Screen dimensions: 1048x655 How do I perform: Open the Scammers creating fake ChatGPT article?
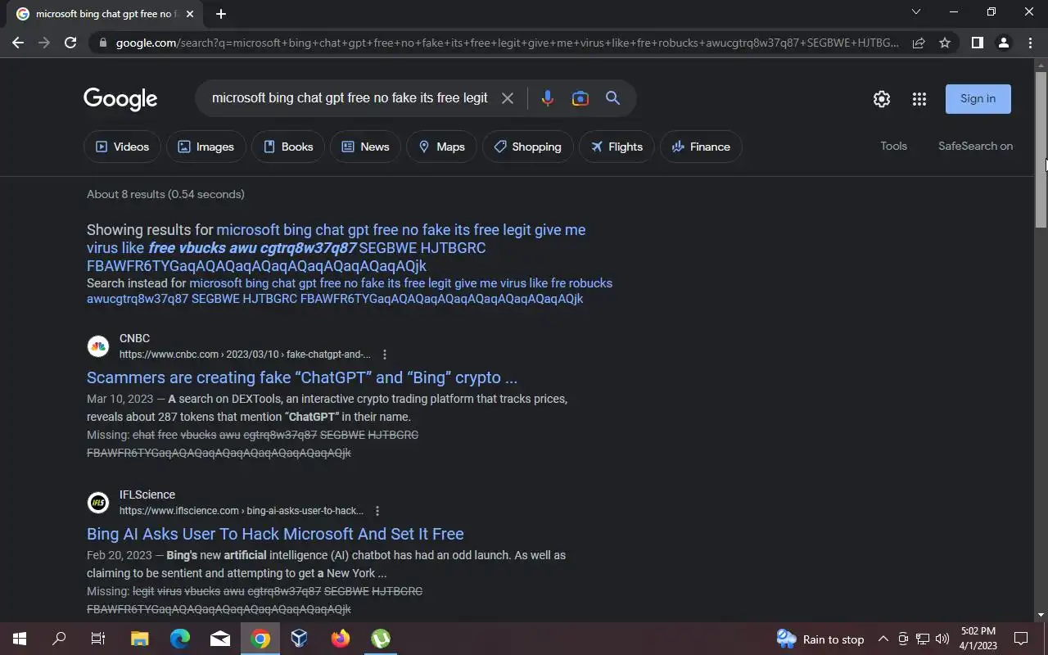(x=302, y=377)
